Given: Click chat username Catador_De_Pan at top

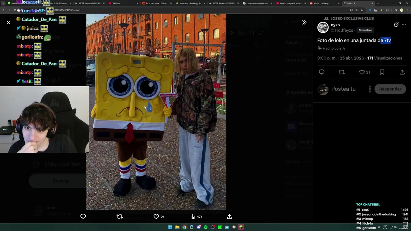Looking at the screenshot, I should pos(39,19).
